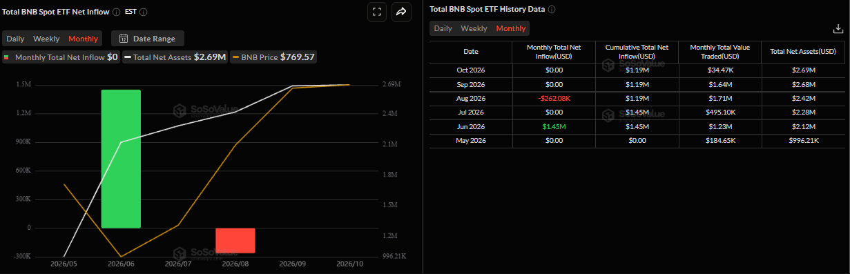
Task: Toggle BNB Price legend series
Action: coord(273,57)
